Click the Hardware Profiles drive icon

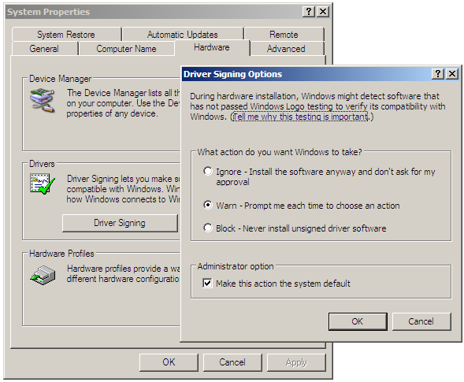43,275
